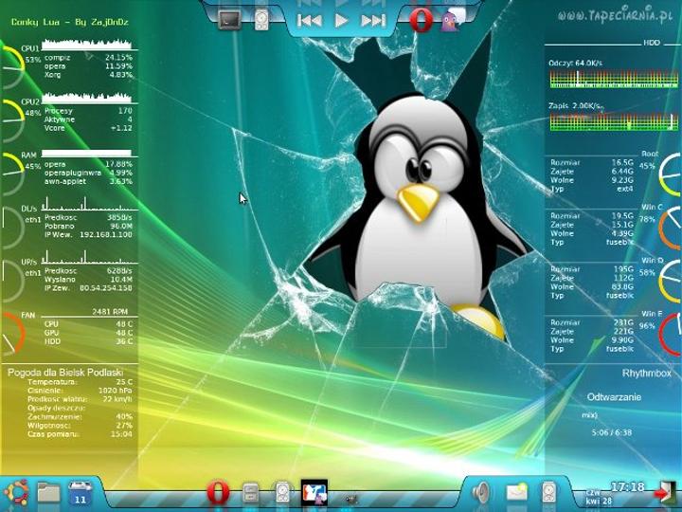Click the RAM 45% ring gauge

click(13, 174)
